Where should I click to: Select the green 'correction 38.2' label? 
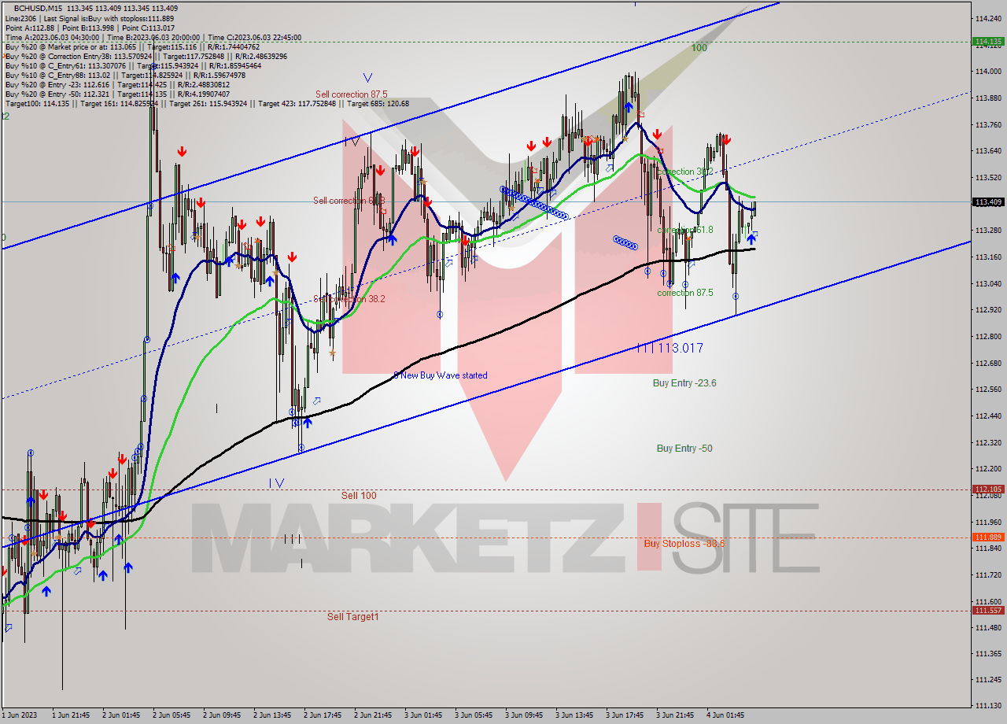684,172
